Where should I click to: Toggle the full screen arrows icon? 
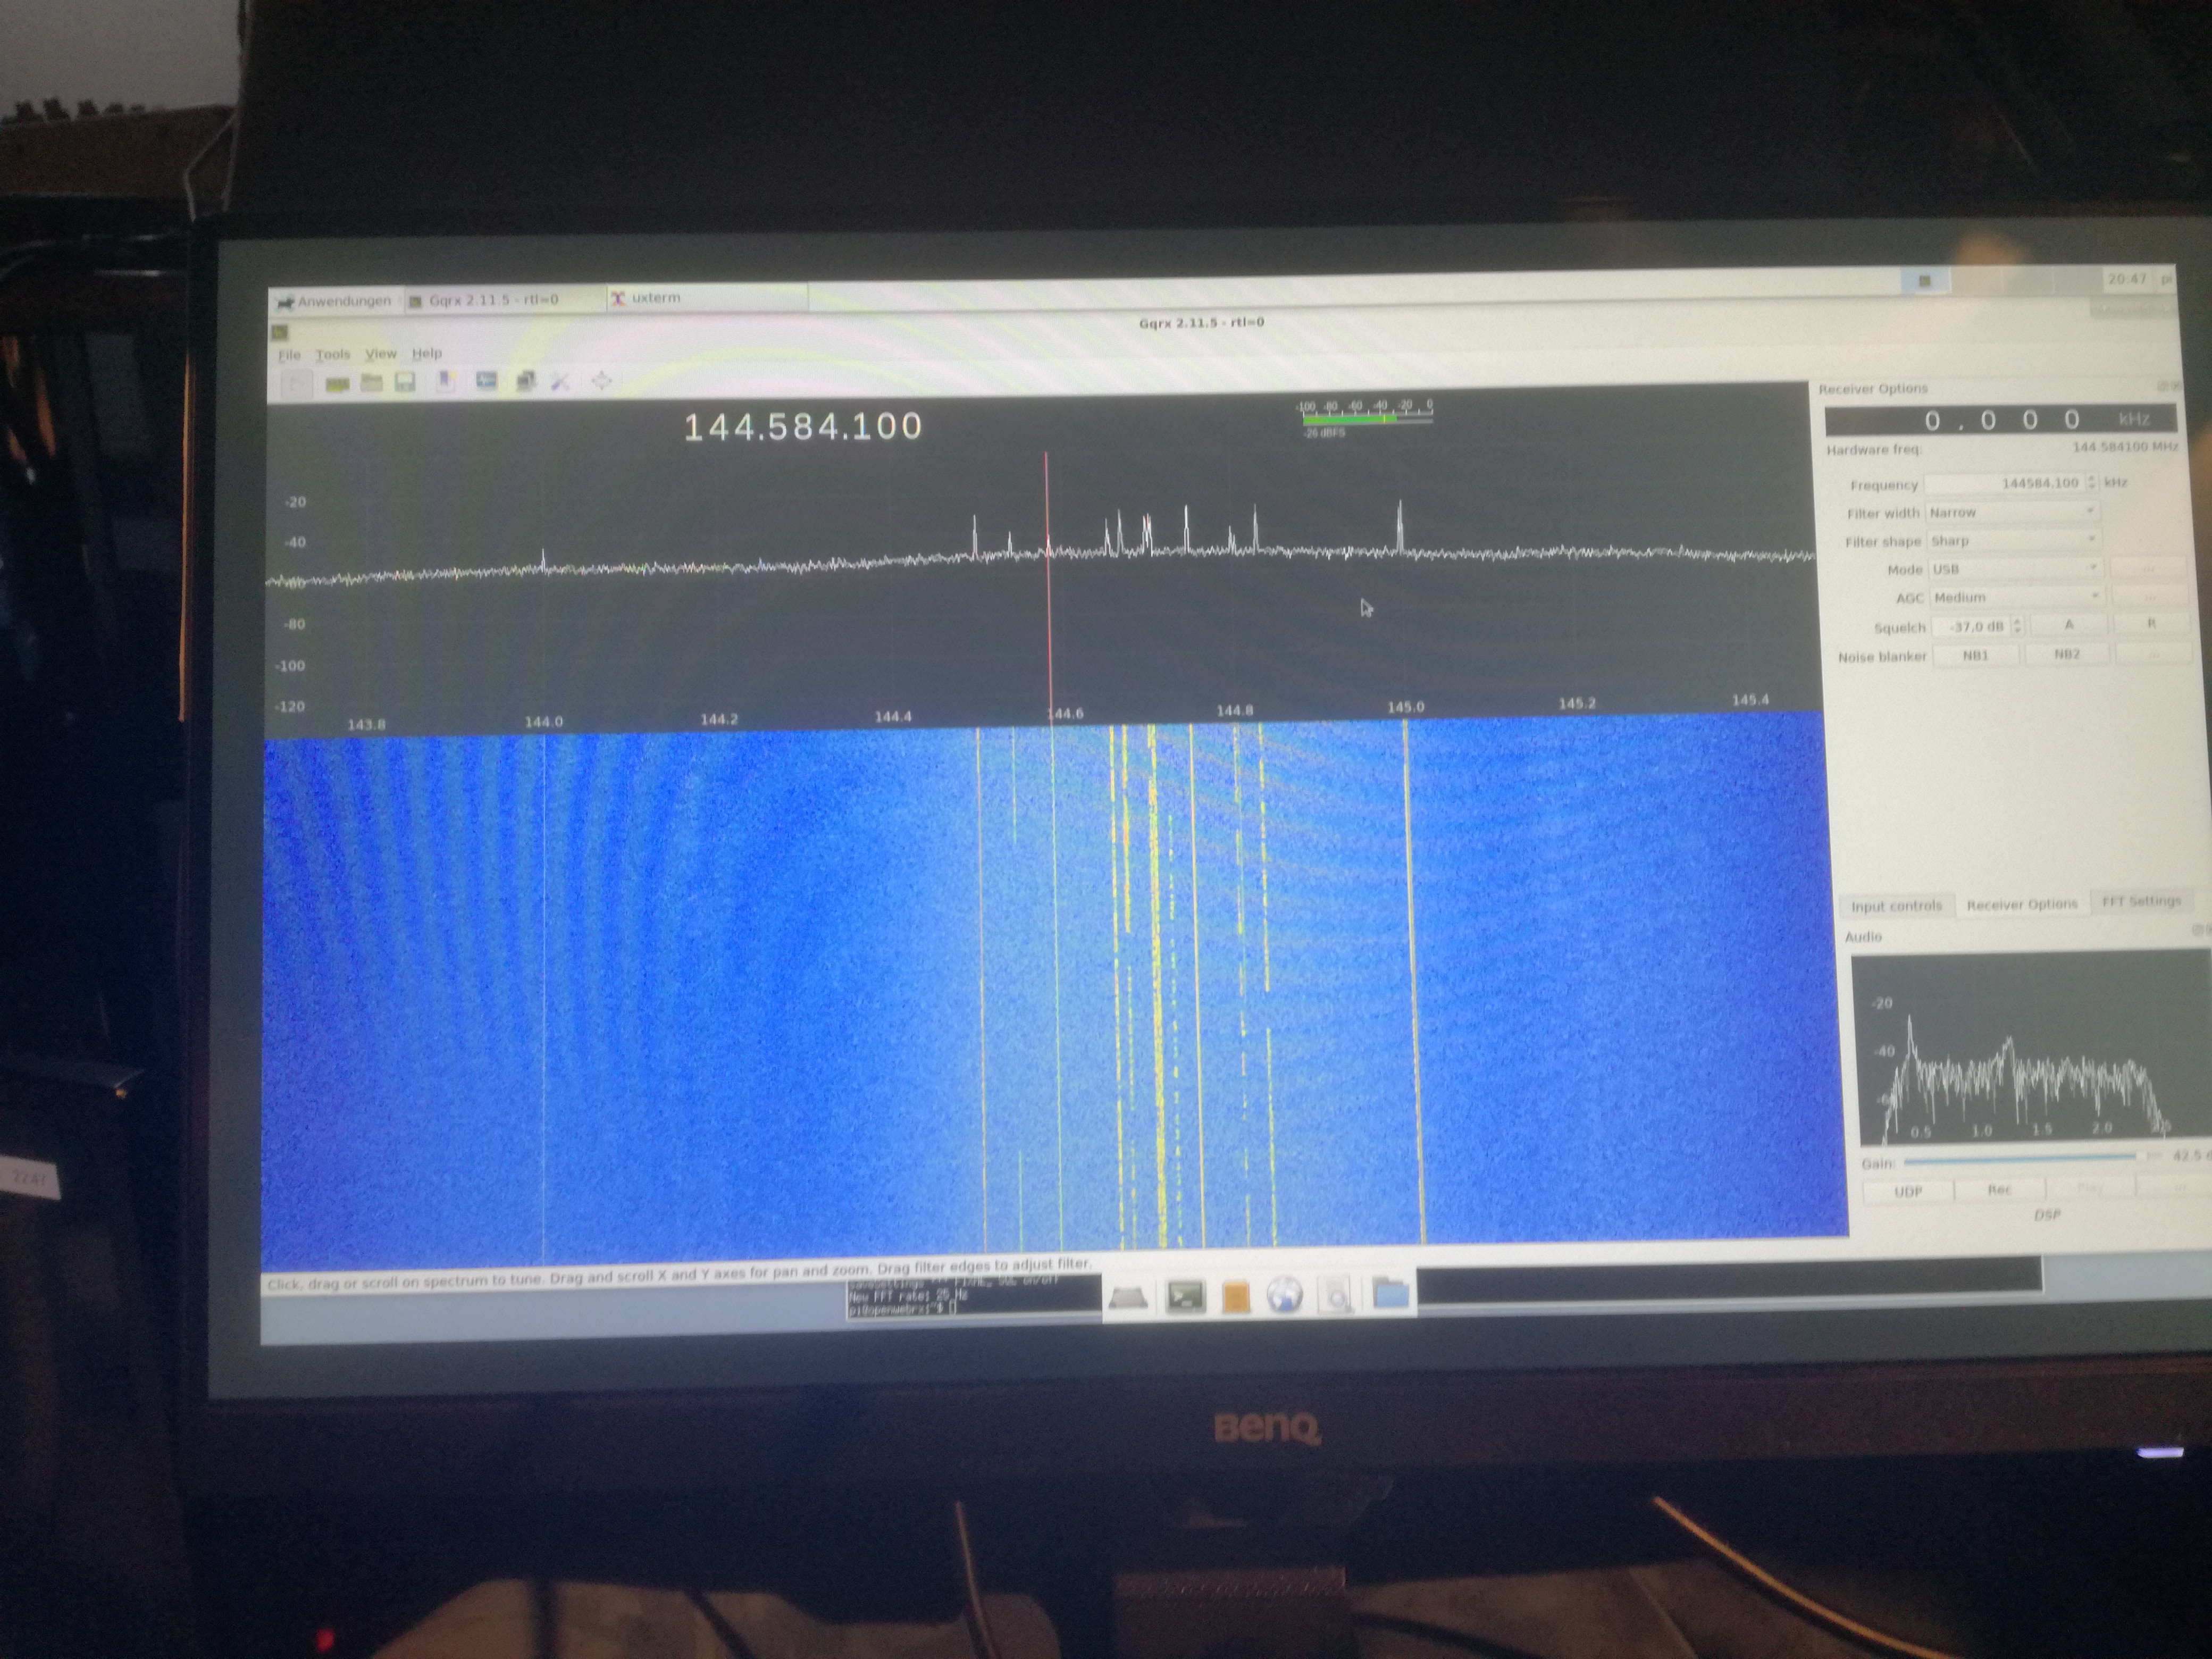pos(601,380)
